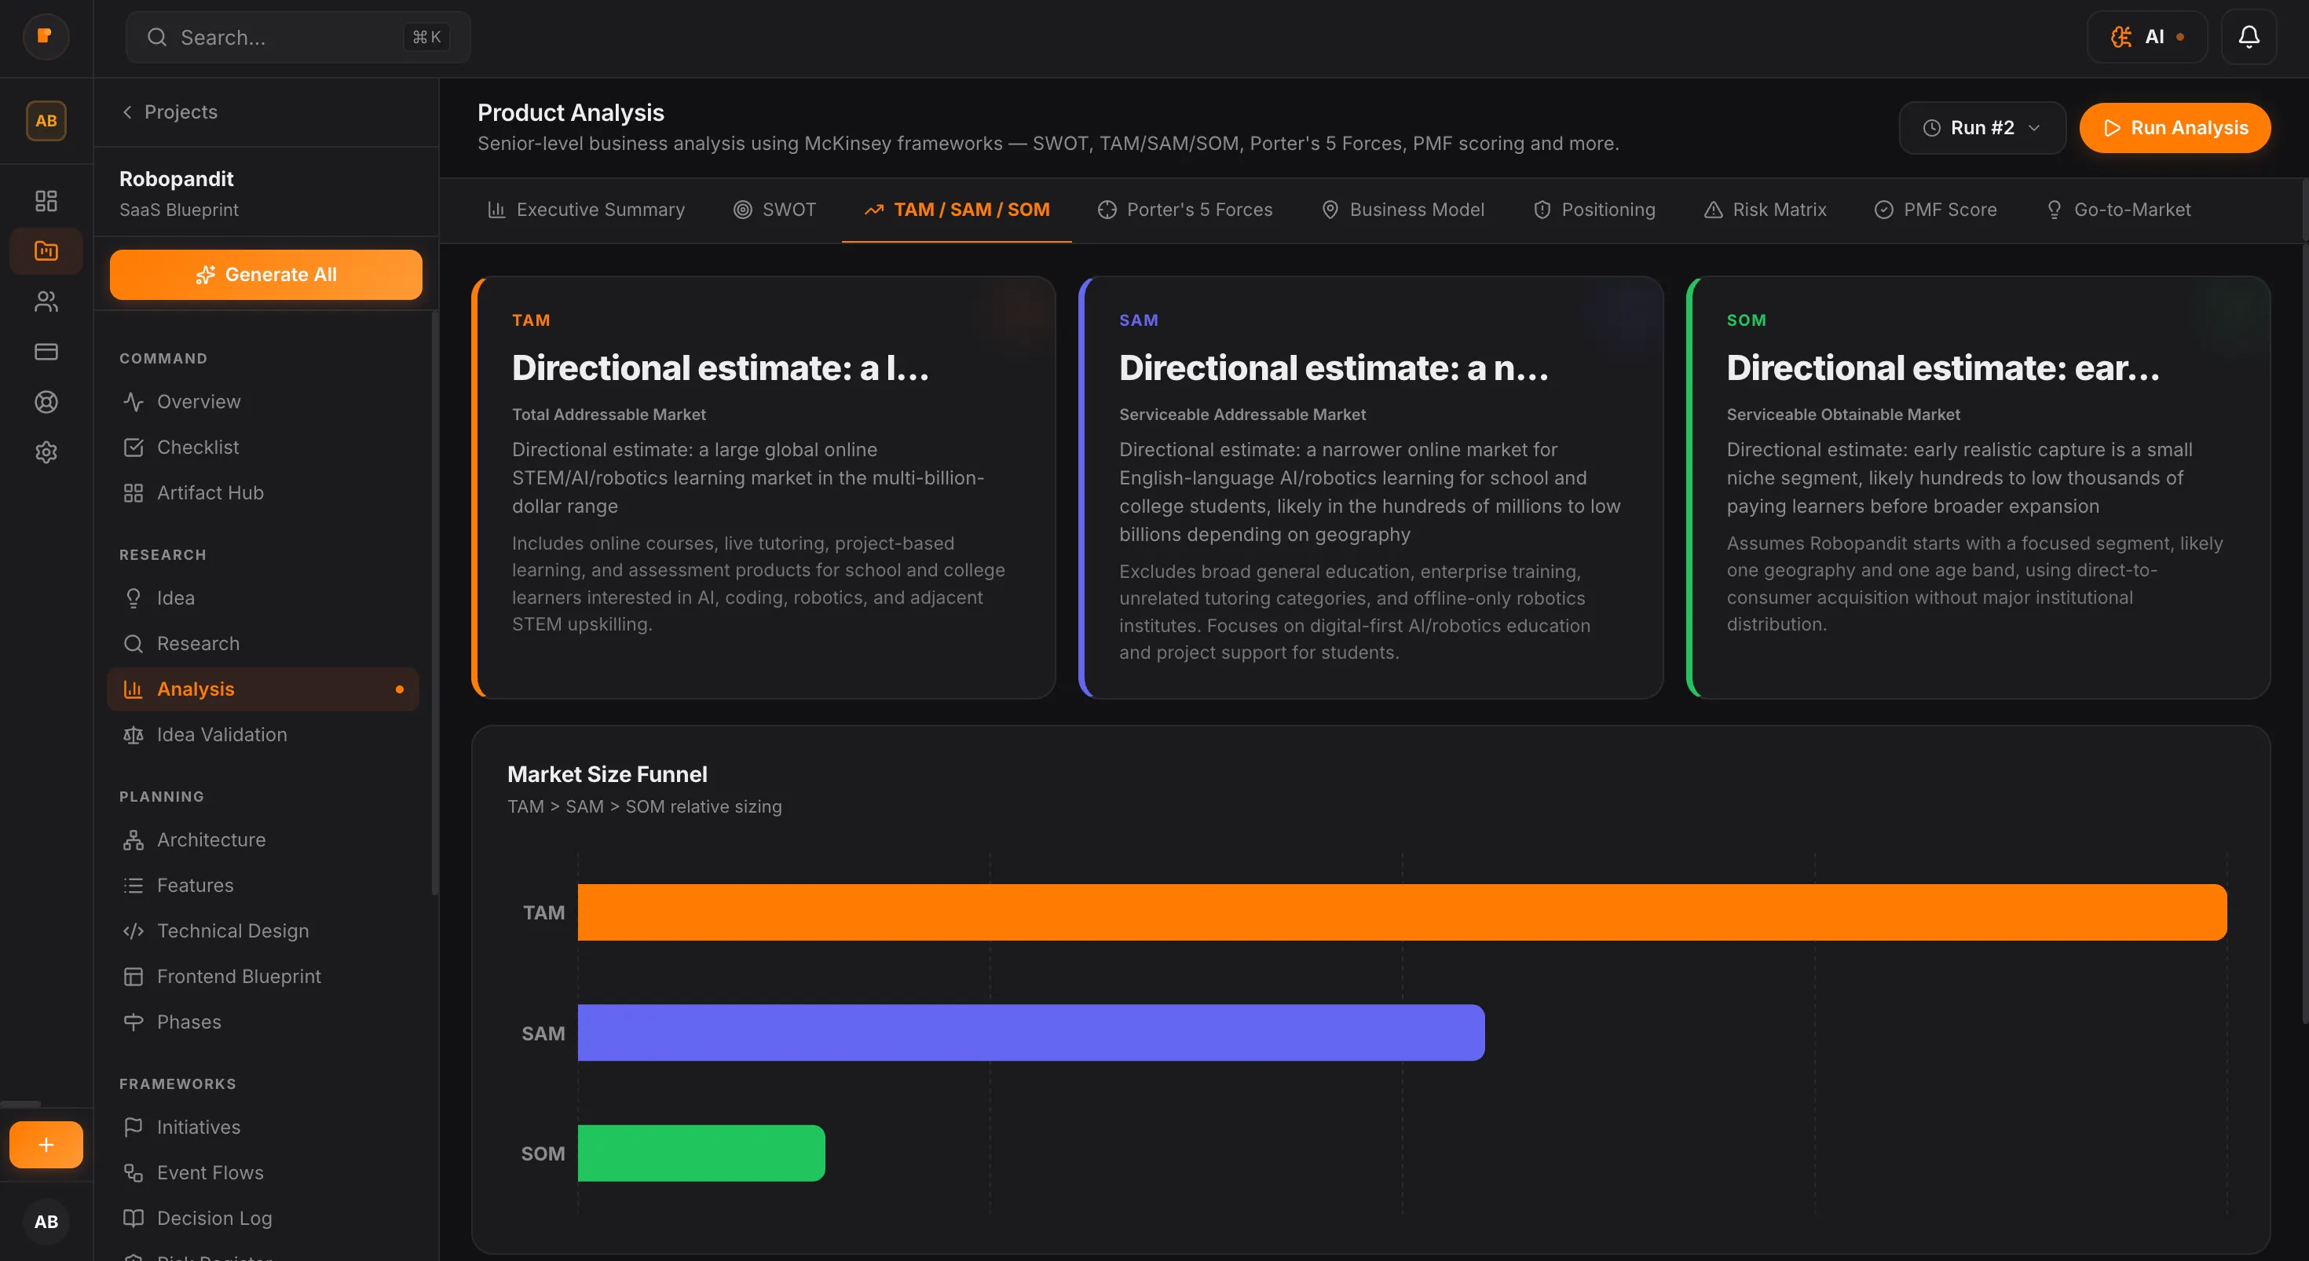This screenshot has width=2309, height=1261.
Task: Open the Porter's 5 Forces tab
Action: [1185, 210]
